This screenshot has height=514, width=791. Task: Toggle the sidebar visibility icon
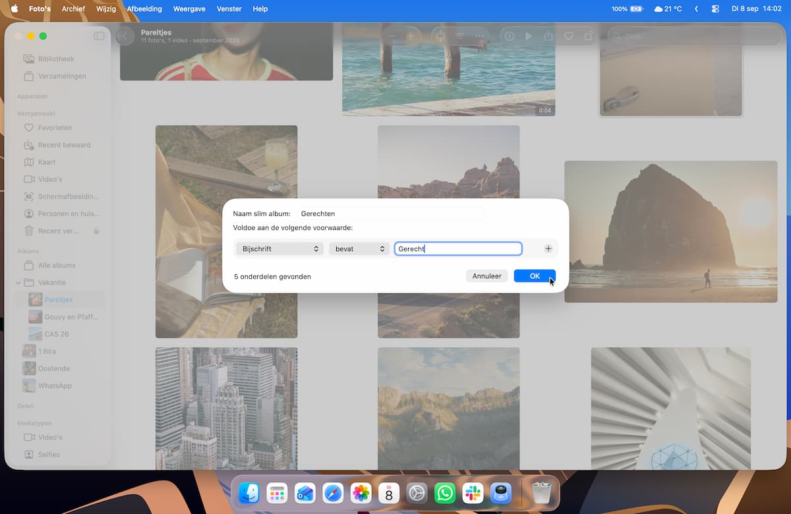point(99,36)
